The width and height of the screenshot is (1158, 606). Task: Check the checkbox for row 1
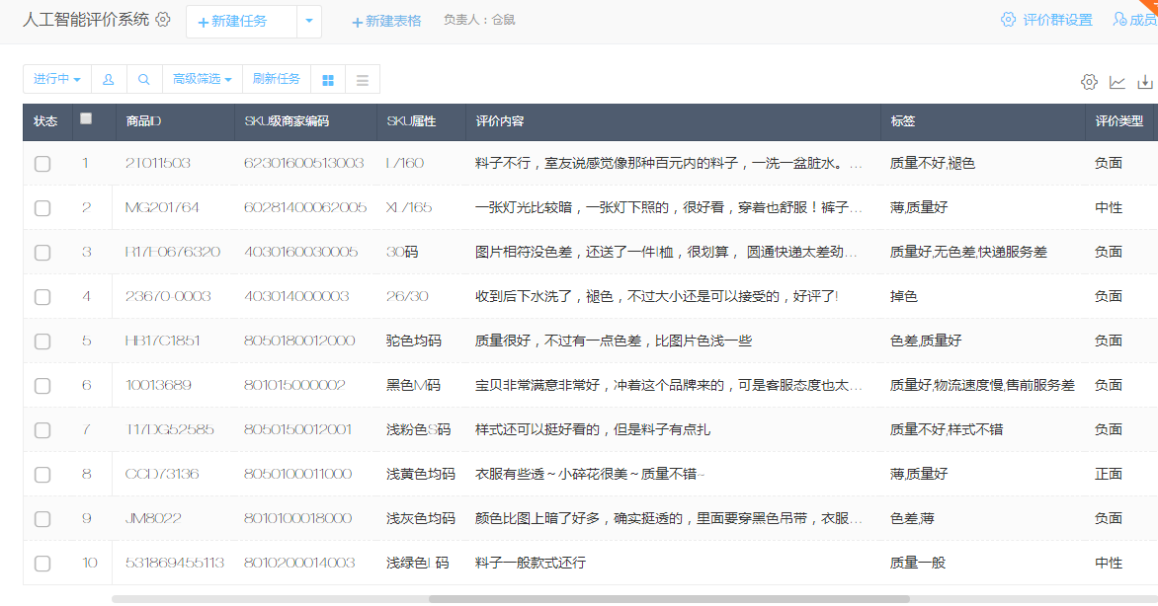click(x=42, y=164)
